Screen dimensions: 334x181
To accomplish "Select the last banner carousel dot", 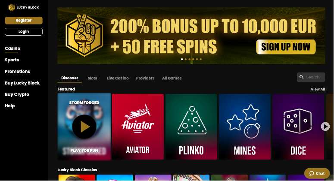I will coord(201,59).
